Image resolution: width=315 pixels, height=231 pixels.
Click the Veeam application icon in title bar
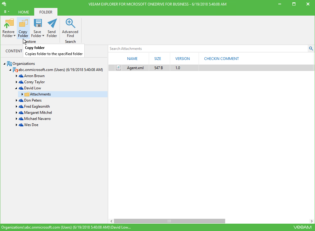click(4, 4)
